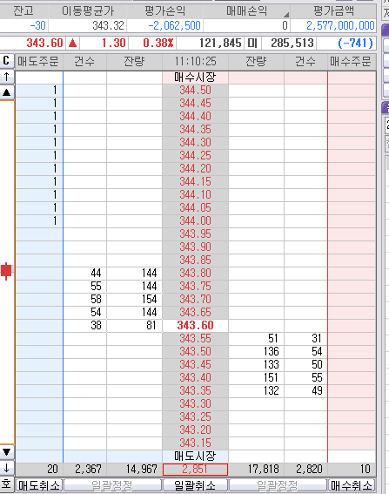Click the 잔고 value -30
389x494 pixels.
37,25
